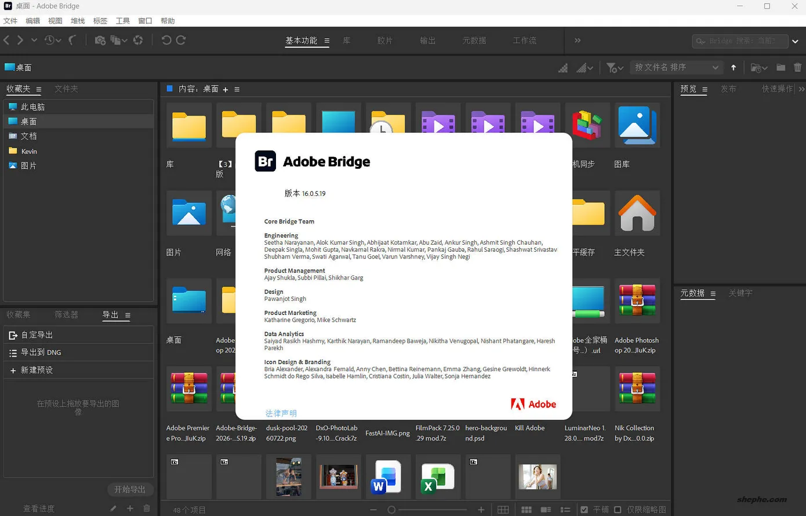806x516 pixels.
Task: Switch to 文件夹 panel tab
Action: point(66,89)
